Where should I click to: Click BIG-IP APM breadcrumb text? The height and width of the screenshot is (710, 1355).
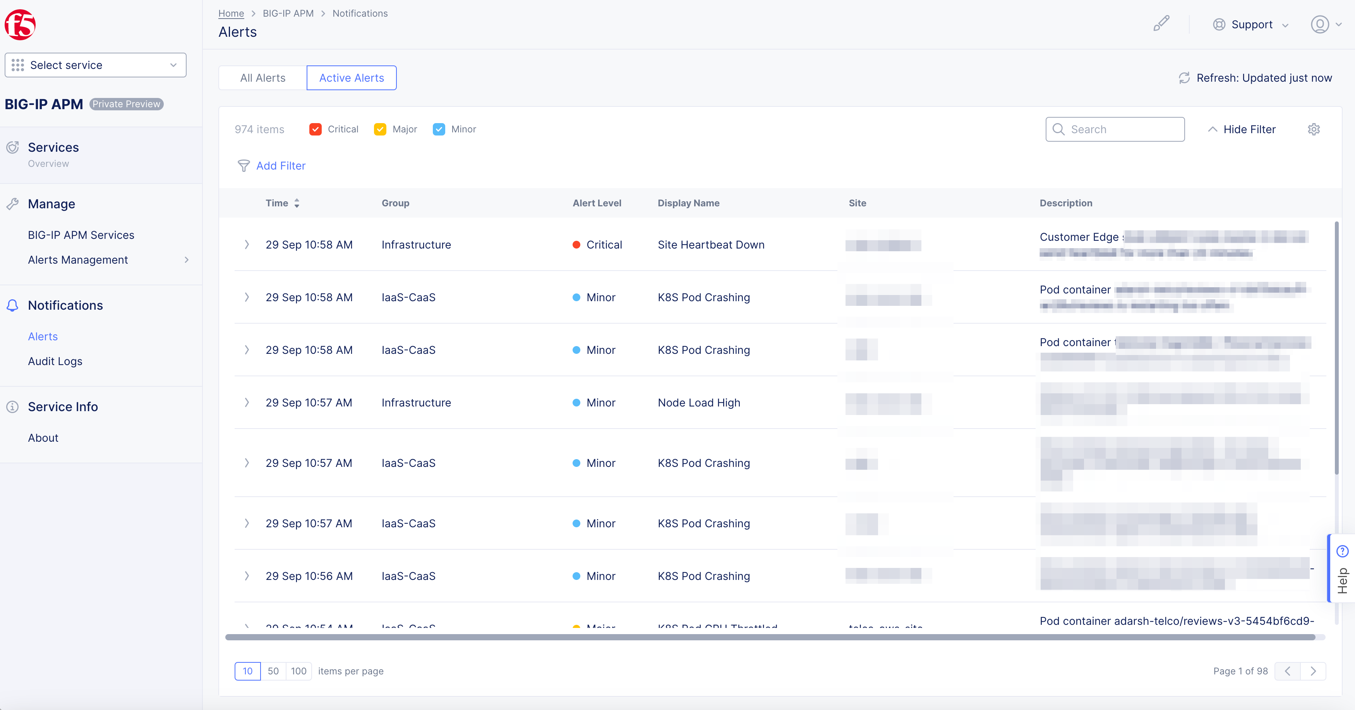tap(288, 14)
